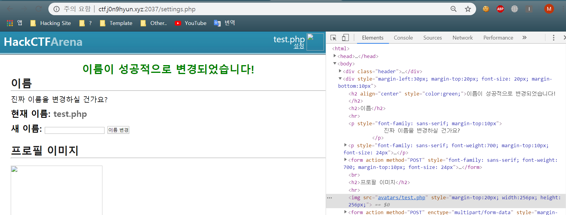The image size is (566, 215).
Task: Open the Google Translate bookmark
Action: 224,23
